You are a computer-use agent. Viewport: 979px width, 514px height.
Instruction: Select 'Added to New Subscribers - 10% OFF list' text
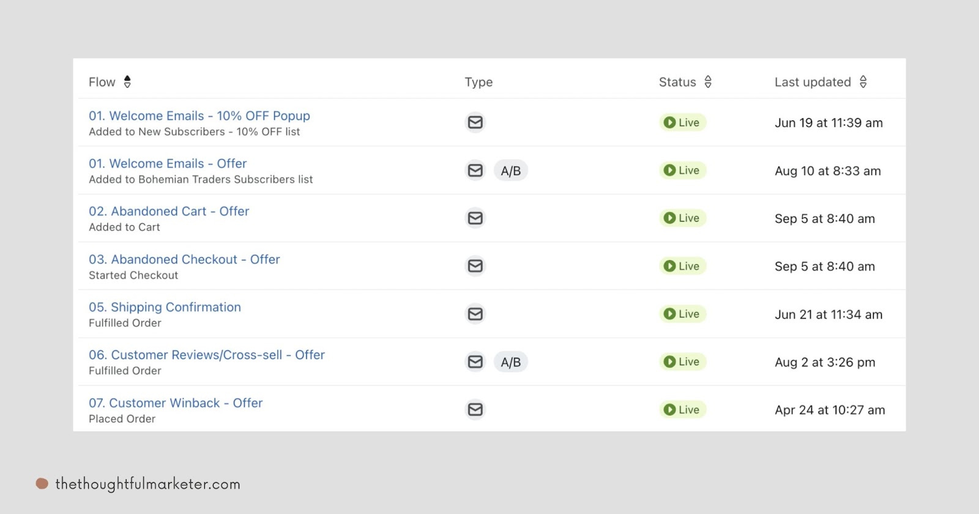(x=195, y=132)
